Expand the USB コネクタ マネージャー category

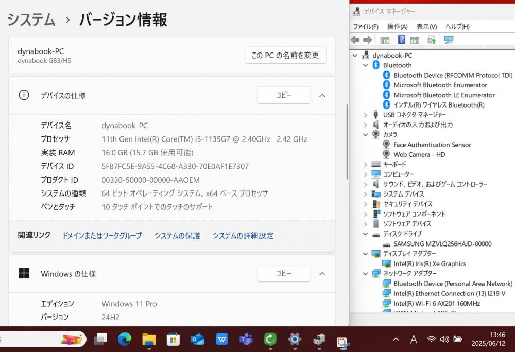coord(365,115)
